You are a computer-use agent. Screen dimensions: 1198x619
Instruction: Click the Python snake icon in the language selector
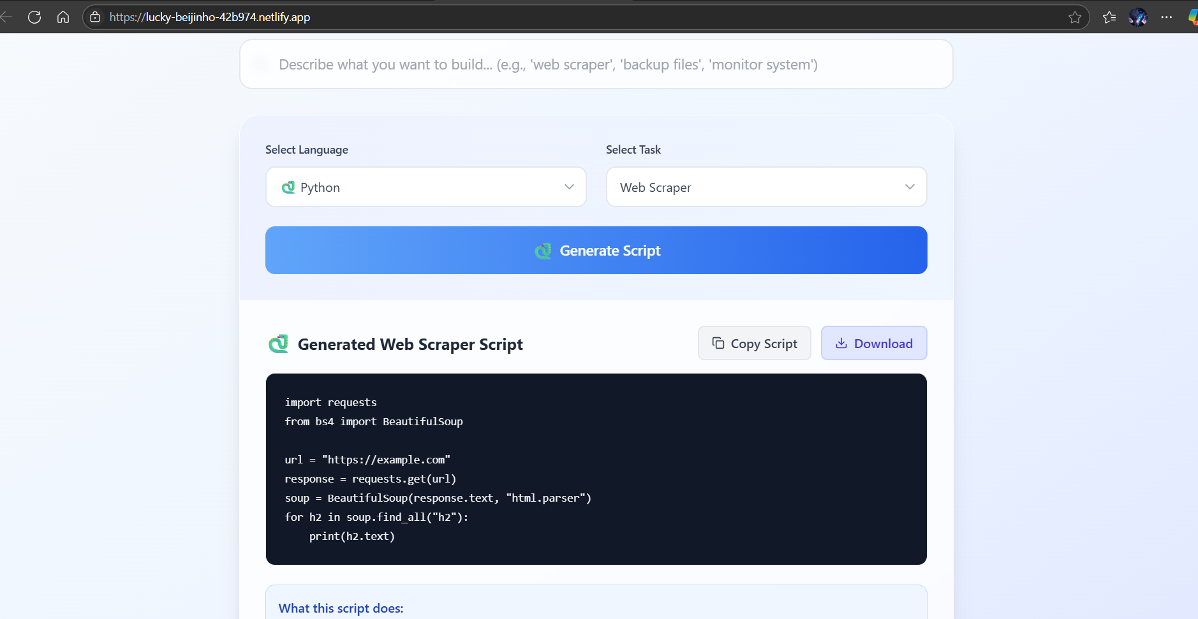[288, 187]
